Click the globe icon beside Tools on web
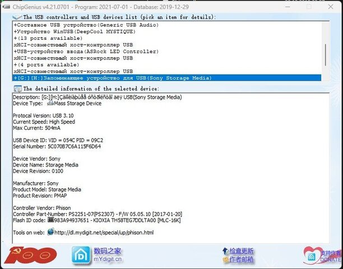Viewport: 343px width, 269px height. [50, 231]
